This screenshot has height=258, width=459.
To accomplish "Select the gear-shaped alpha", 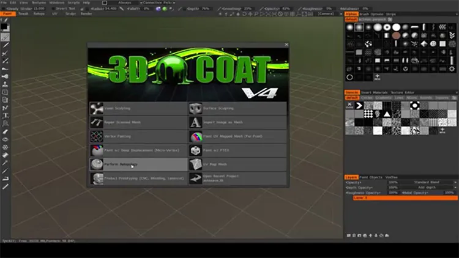I will (452, 69).
